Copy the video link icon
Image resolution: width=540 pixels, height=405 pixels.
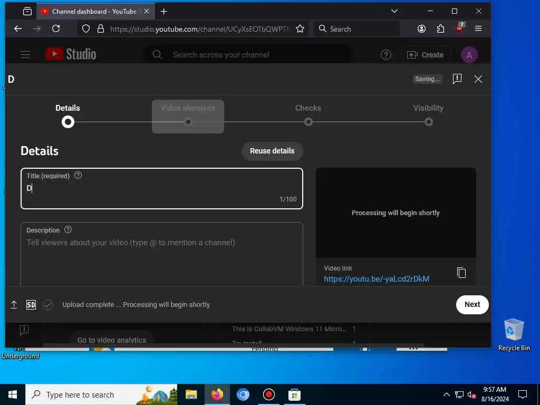point(461,273)
